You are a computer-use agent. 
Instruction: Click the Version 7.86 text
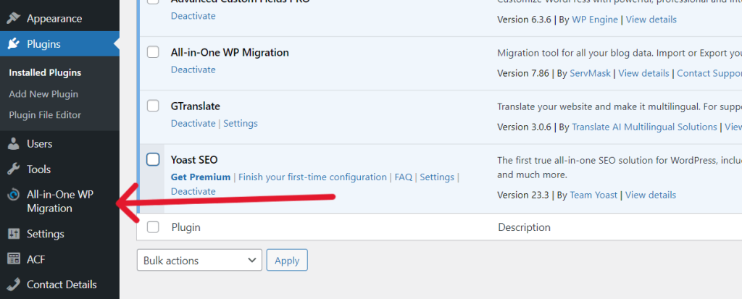[x=523, y=73]
